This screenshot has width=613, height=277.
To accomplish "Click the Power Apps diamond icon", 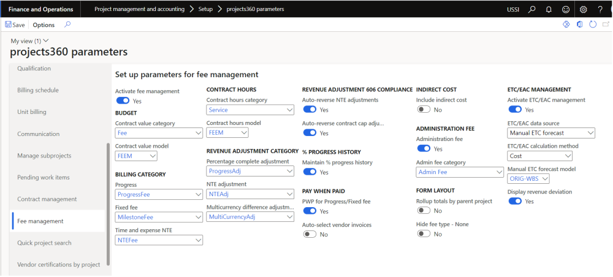I will coord(566,25).
